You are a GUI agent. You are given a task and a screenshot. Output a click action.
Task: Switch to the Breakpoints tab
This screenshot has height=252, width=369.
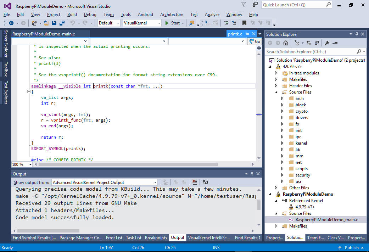tap(156, 238)
